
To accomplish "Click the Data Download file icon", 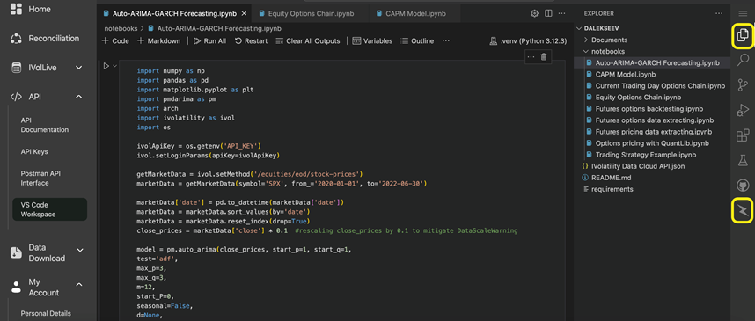I will (17, 252).
